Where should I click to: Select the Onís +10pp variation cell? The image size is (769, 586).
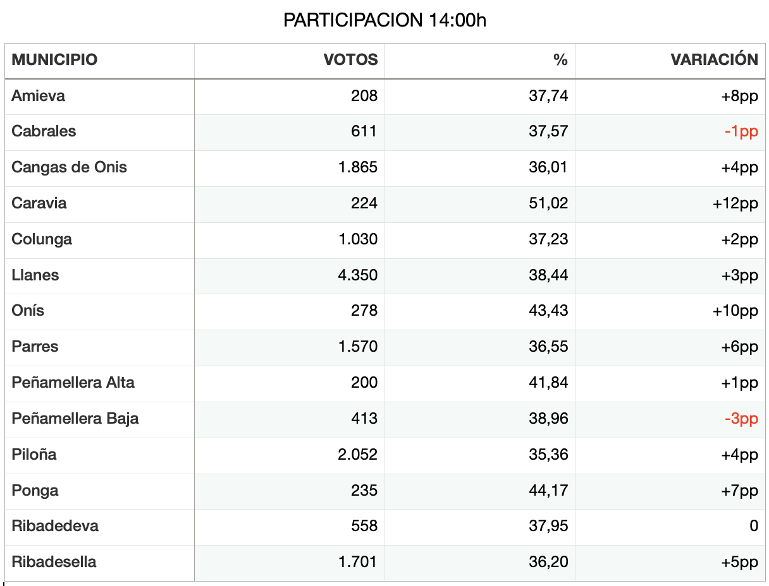[670, 311]
